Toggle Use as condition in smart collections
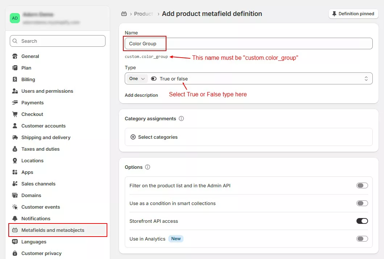Viewport: 384px width, 259px height. click(x=362, y=204)
